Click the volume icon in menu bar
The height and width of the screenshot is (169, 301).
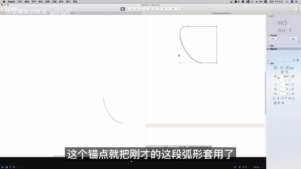point(261,1)
